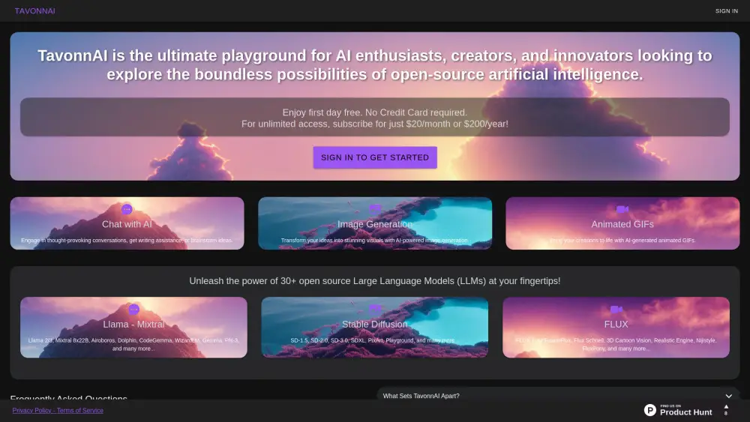Screen dimensions: 750x422
Task: Select the Animated GIFs card title
Action: click(x=622, y=224)
